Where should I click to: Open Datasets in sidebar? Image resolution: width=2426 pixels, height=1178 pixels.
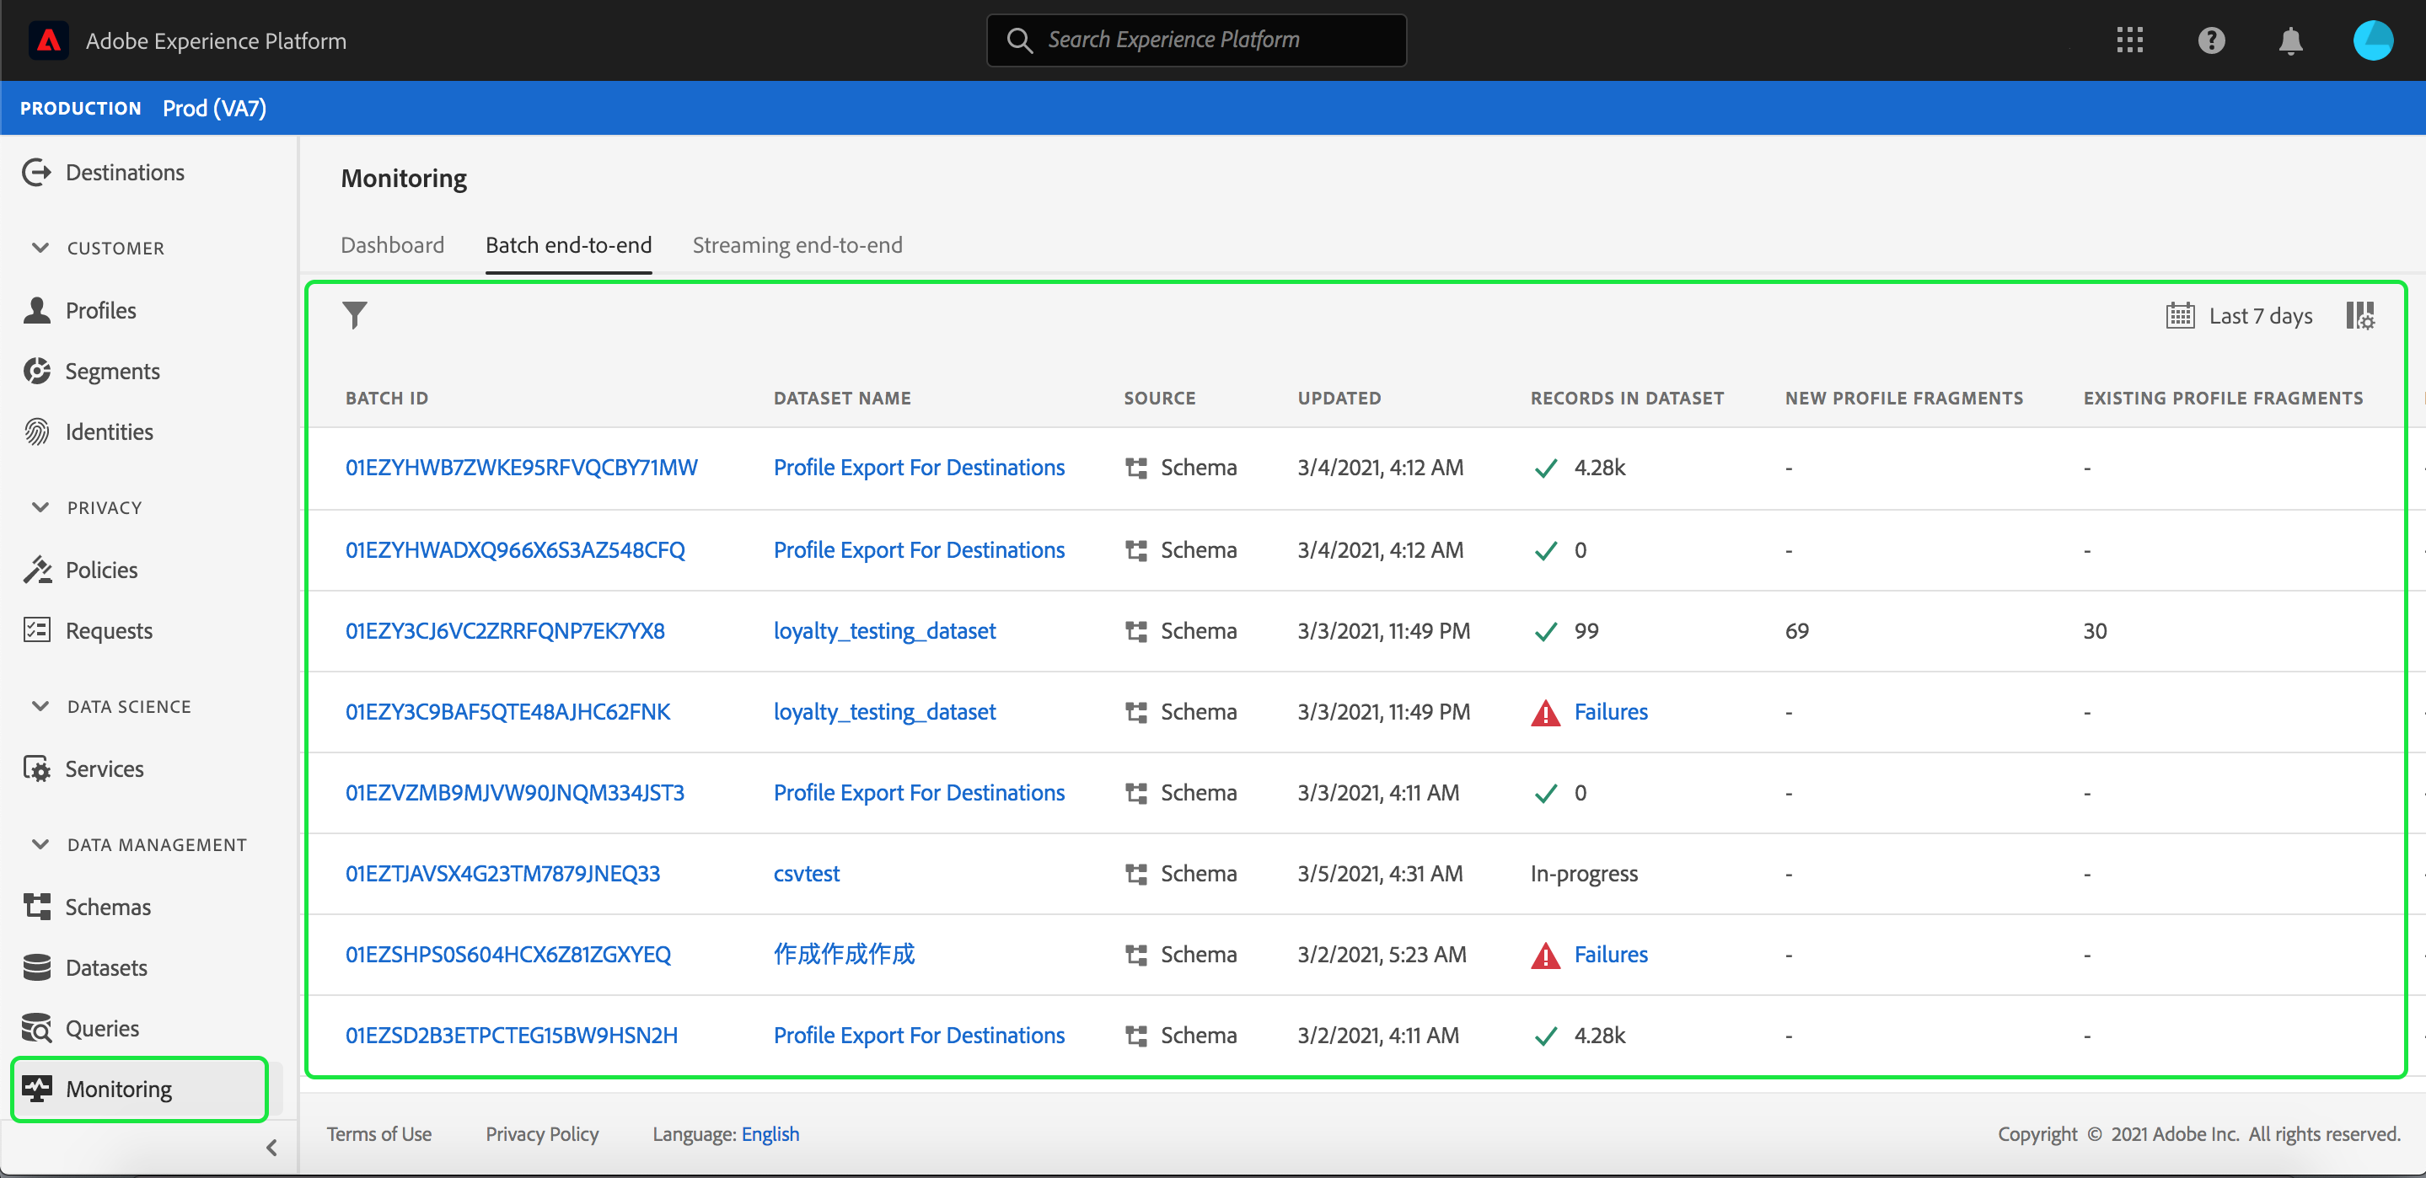pyautogui.click(x=105, y=967)
